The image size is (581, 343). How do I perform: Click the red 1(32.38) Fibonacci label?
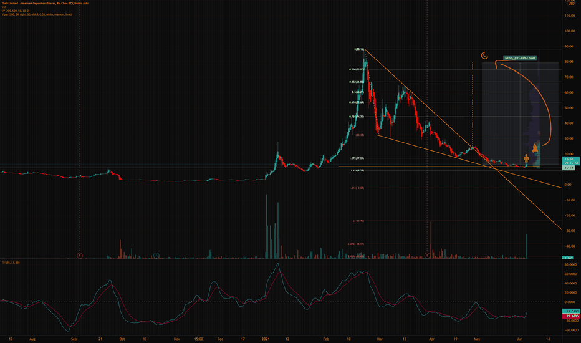click(x=359, y=135)
